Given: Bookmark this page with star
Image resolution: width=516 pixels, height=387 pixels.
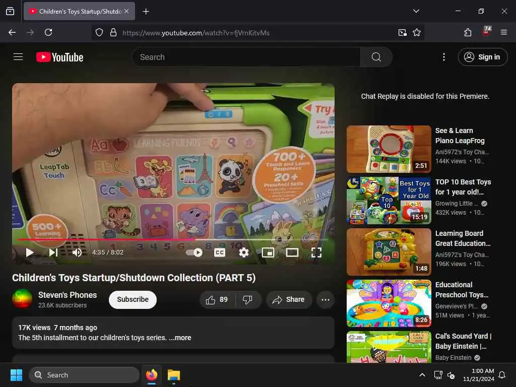Looking at the screenshot, I should pos(417,33).
